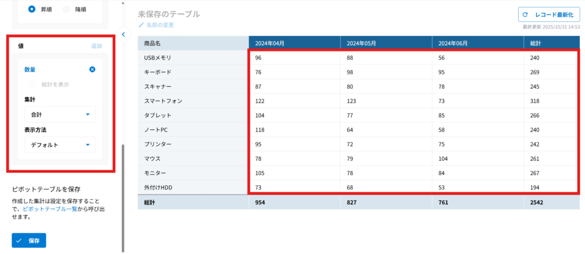Click the 数量 field label
This screenshot has height=254, width=585.
30,69
